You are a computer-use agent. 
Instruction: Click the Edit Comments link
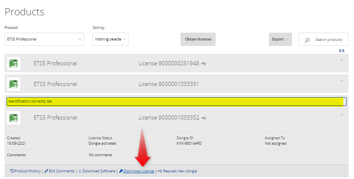pyautogui.click(x=62, y=171)
